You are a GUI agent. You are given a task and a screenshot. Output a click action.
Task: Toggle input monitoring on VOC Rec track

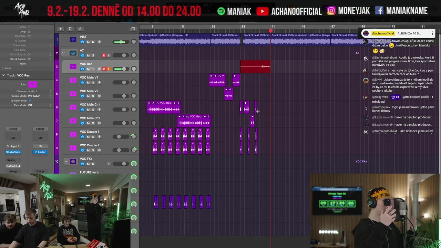click(x=109, y=69)
